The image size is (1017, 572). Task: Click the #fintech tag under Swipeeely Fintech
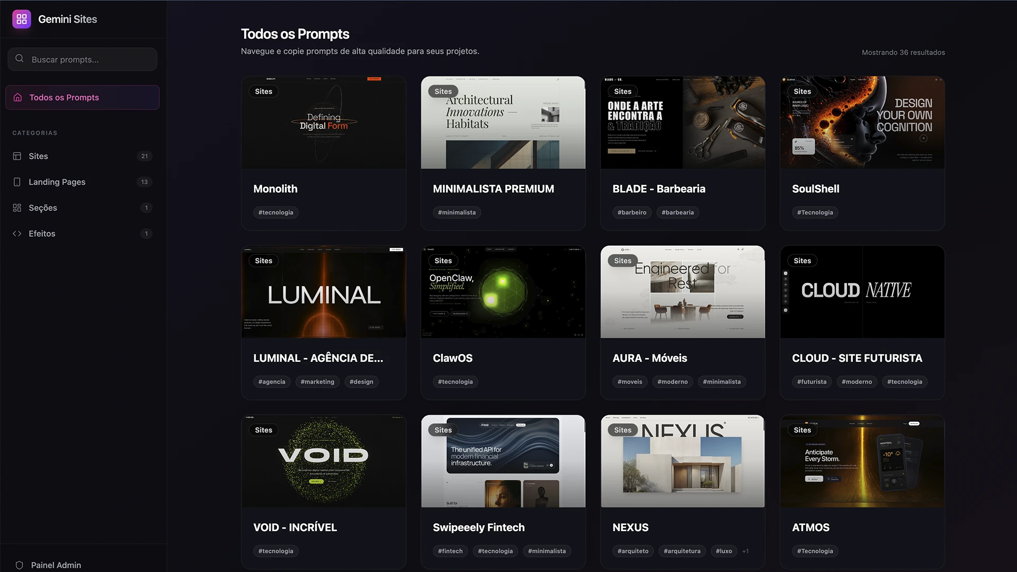(450, 551)
